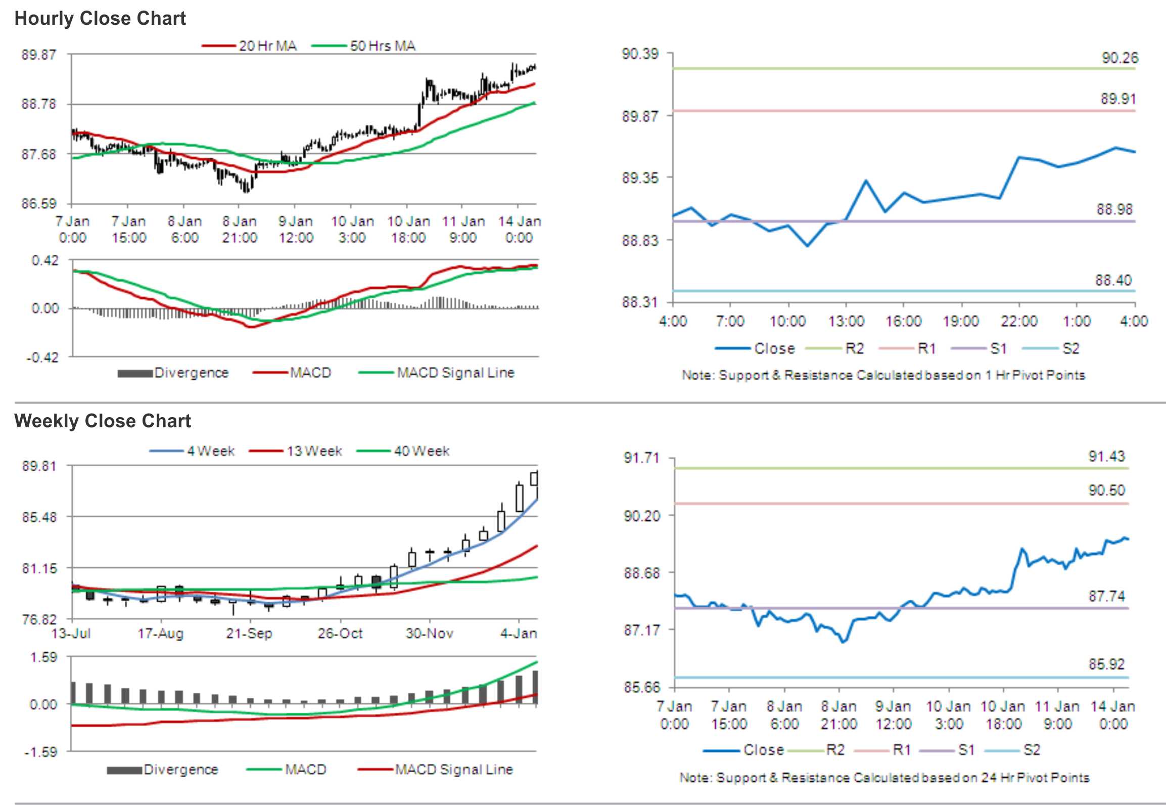Image resolution: width=1166 pixels, height=805 pixels.
Task: Select the 4 Week legend entry
Action: click(192, 451)
